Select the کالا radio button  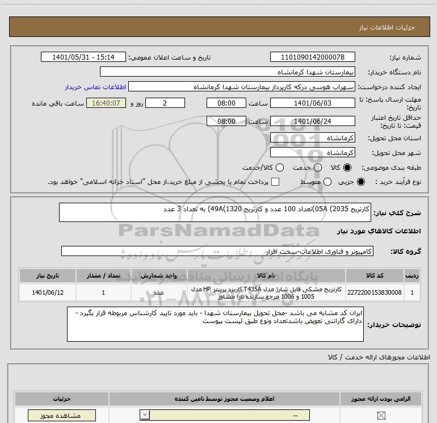(x=347, y=167)
